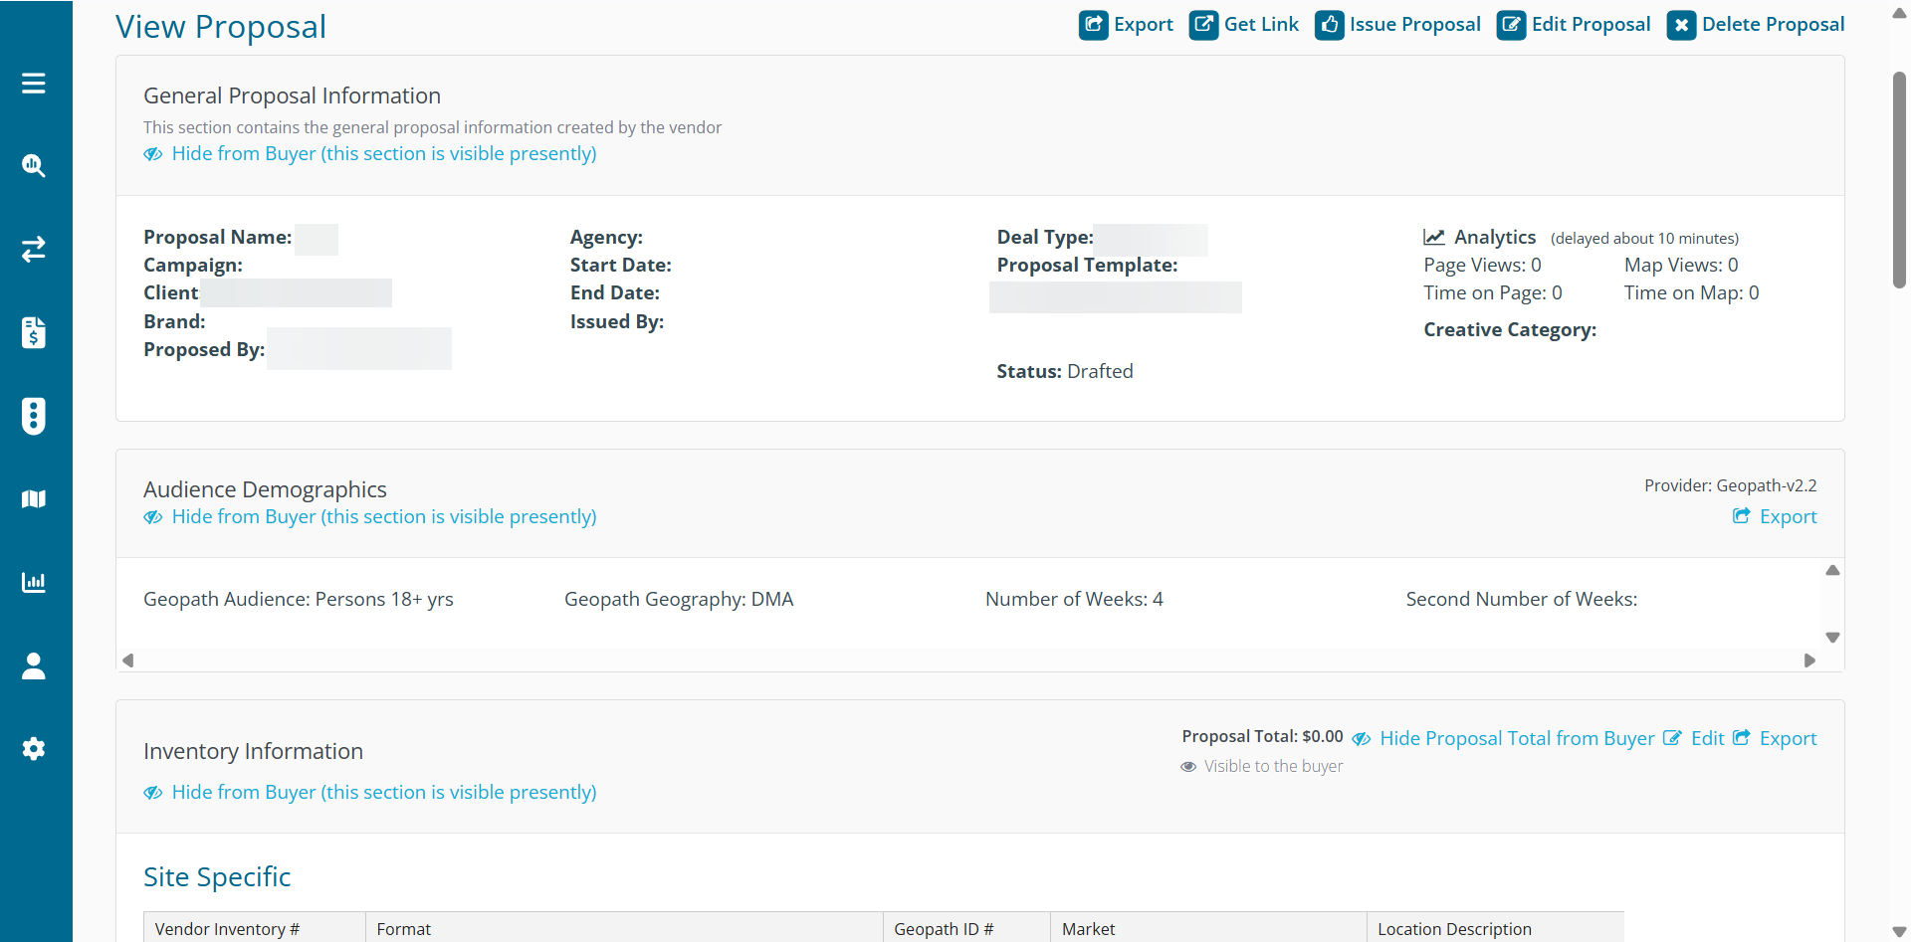The width and height of the screenshot is (1911, 942).
Task: Click the Delete Proposal button
Action: [1756, 25]
